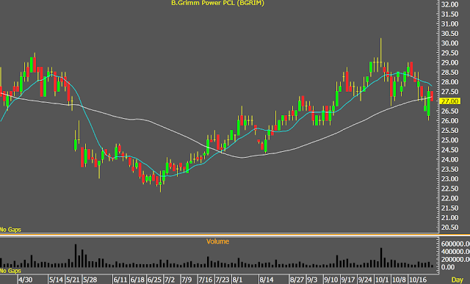Click the 31.50 price axis label

pos(450,15)
